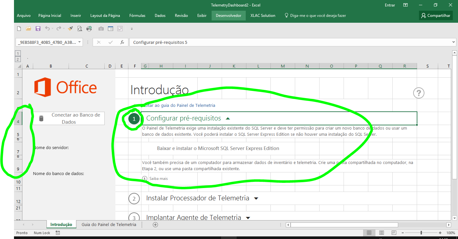Expand the Instalar Processador de Telemetria arrow

pyautogui.click(x=256, y=198)
